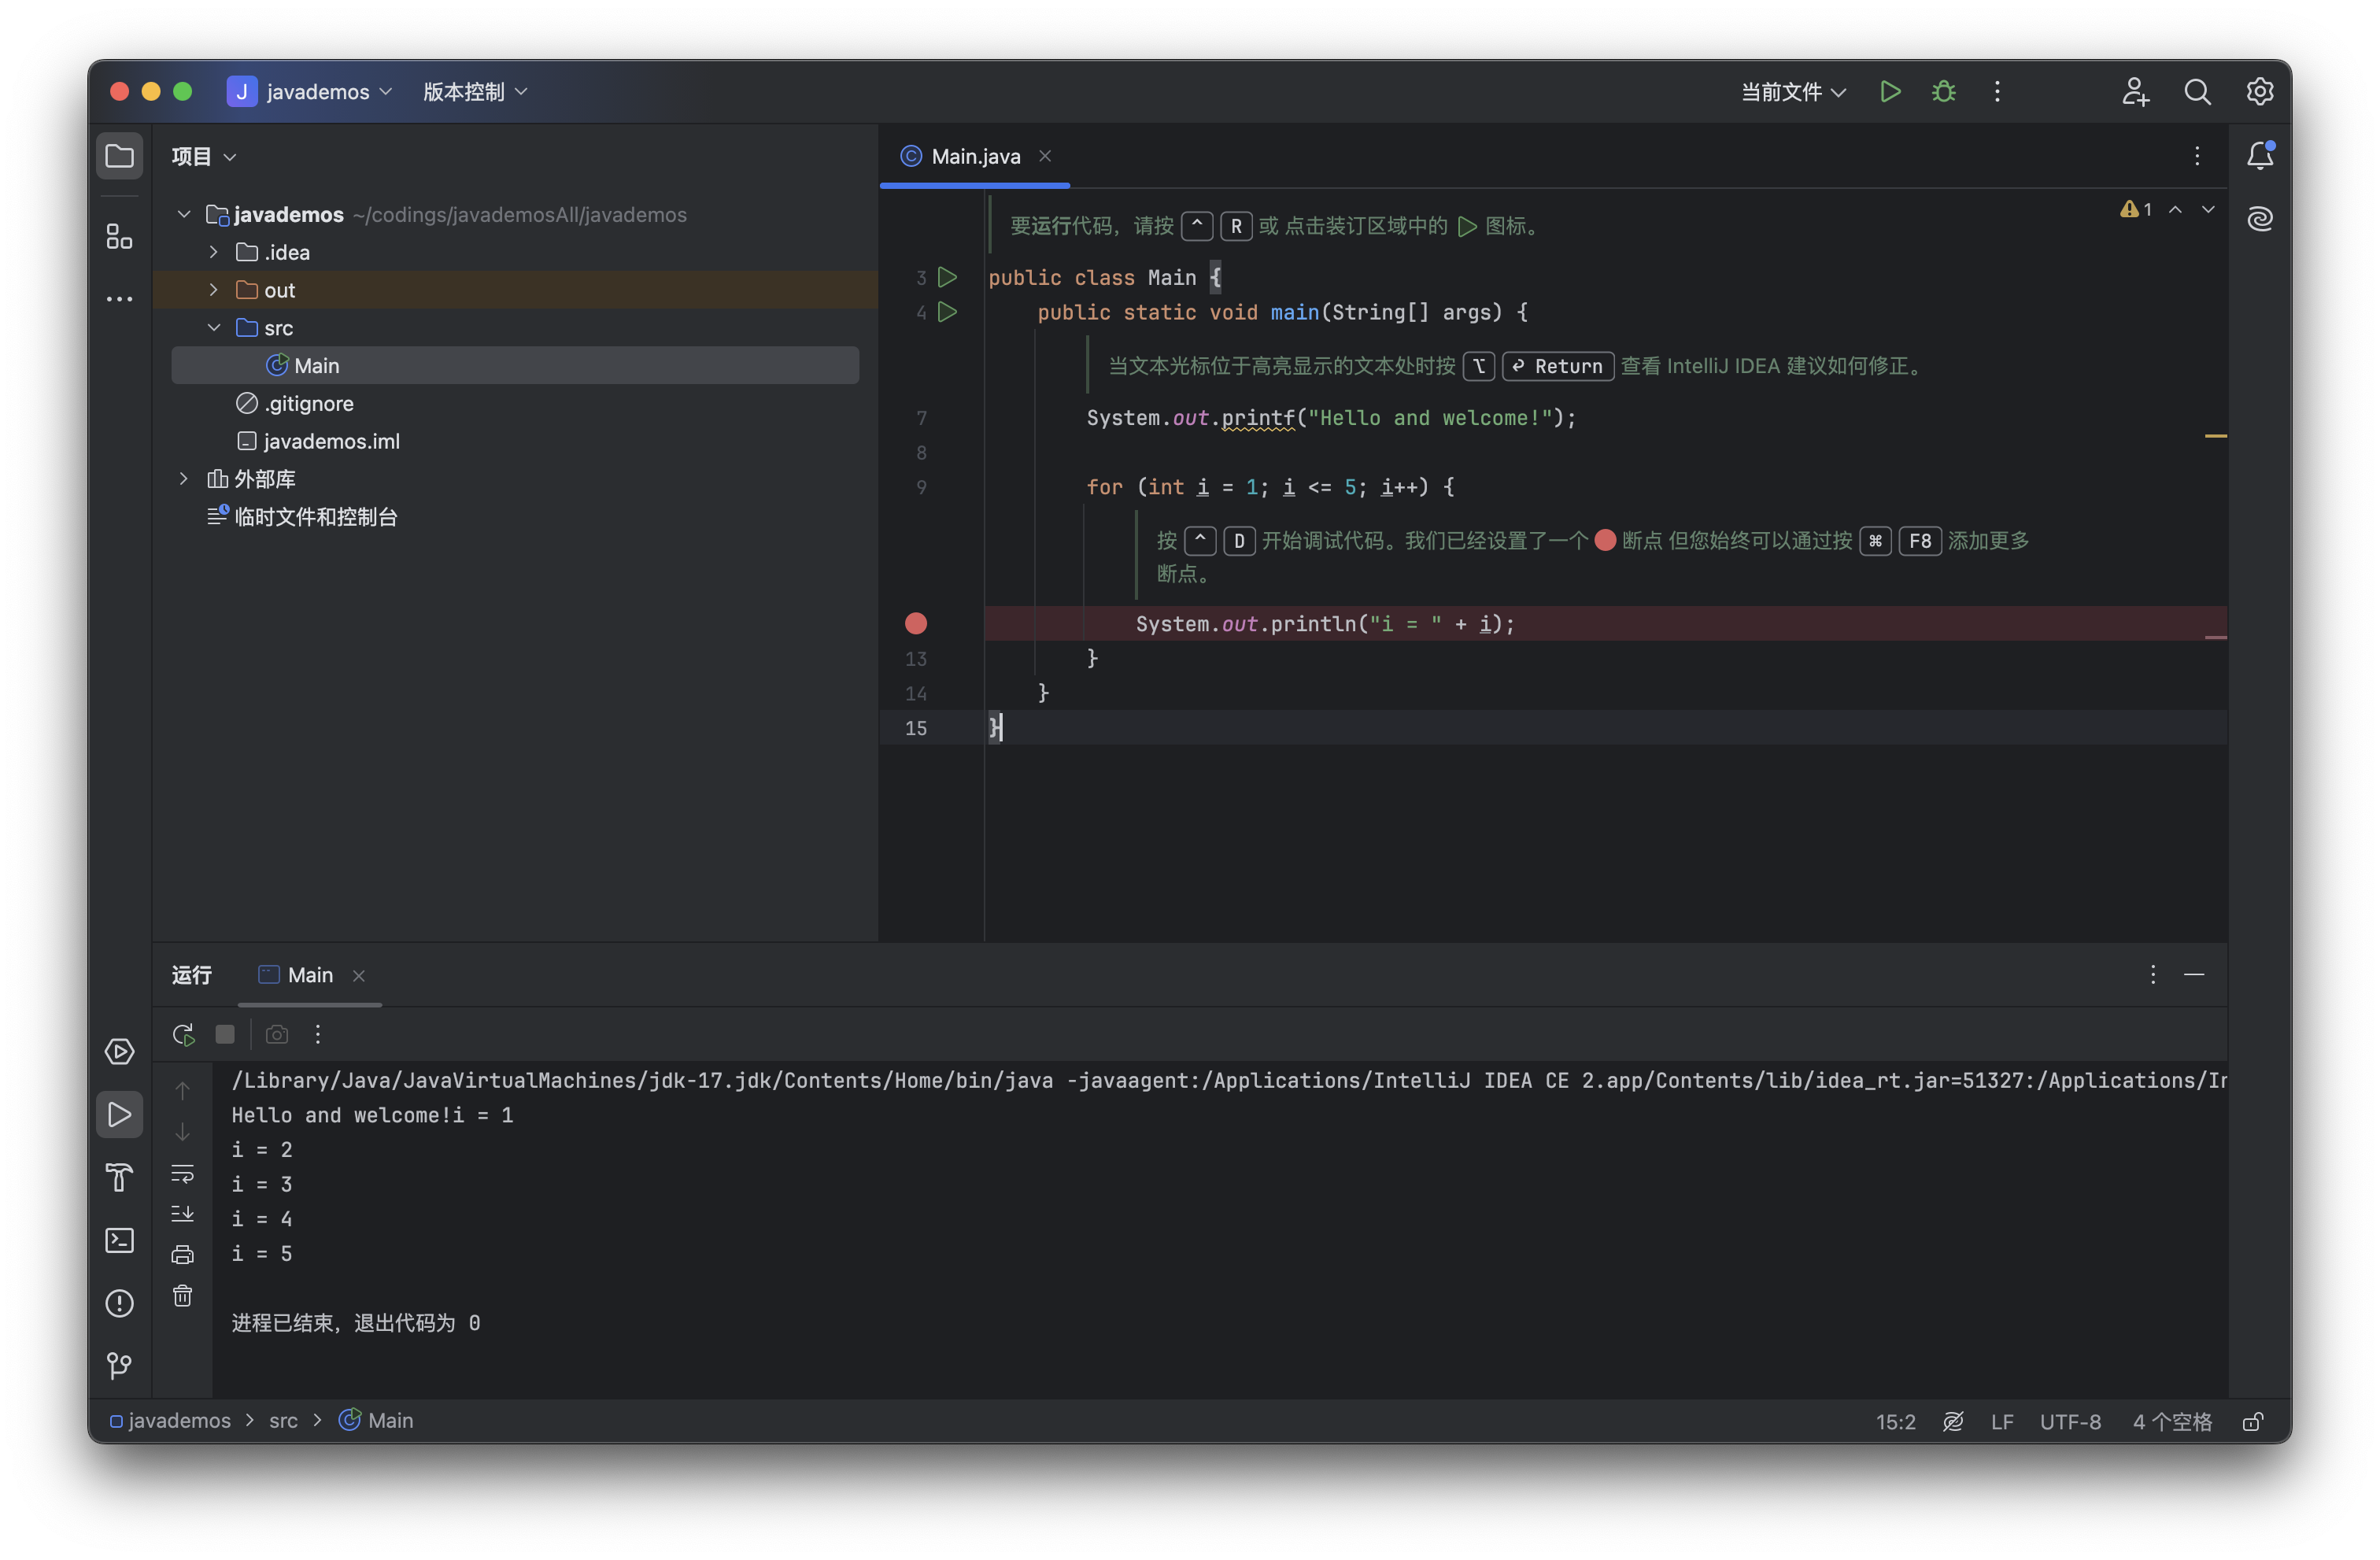Screen dimensions: 2380x1560
Task: Open the Git version control tool window
Action: point(119,1365)
